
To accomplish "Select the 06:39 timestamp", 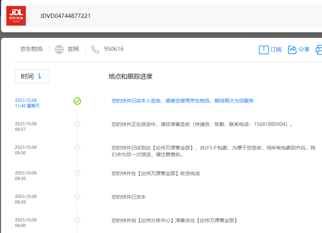I will [20, 202].
